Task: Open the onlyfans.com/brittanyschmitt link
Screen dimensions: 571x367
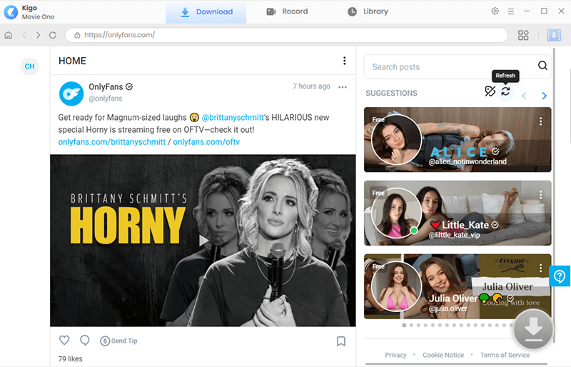Action: point(112,142)
